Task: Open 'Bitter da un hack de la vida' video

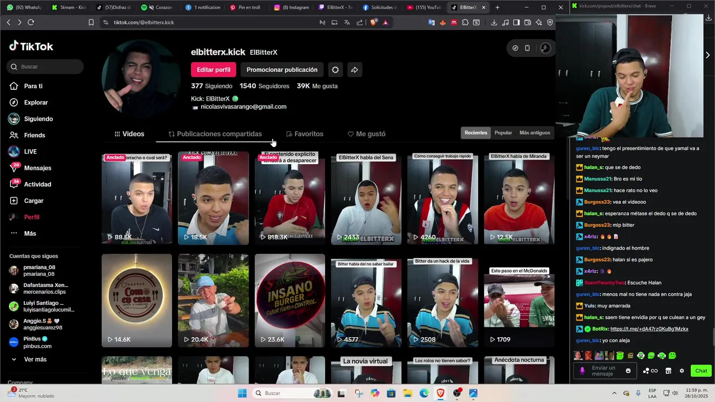Action: coord(442,300)
